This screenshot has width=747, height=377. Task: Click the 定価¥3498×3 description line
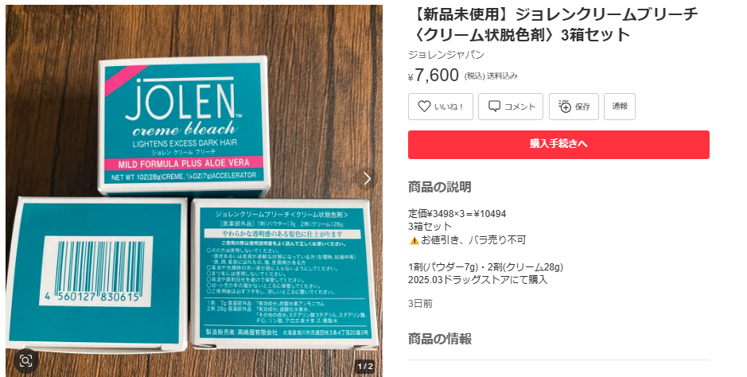pos(457,214)
